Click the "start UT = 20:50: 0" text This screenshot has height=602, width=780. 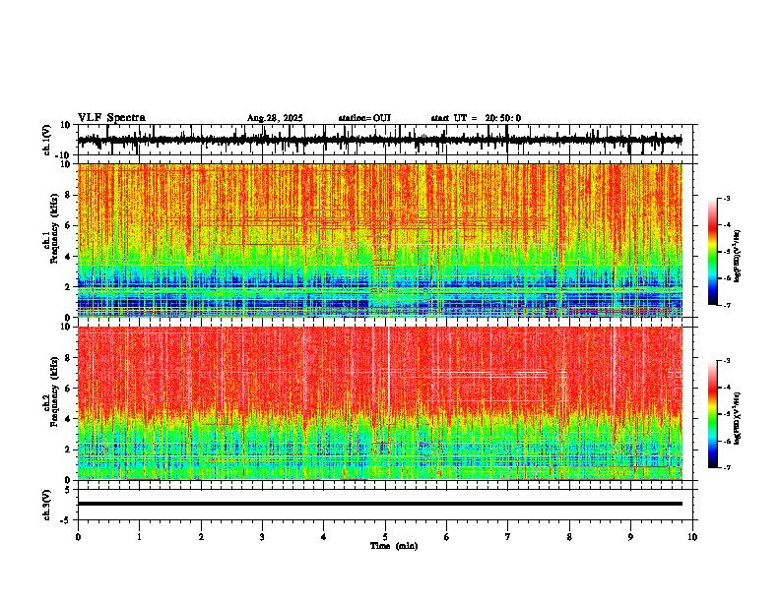(476, 118)
